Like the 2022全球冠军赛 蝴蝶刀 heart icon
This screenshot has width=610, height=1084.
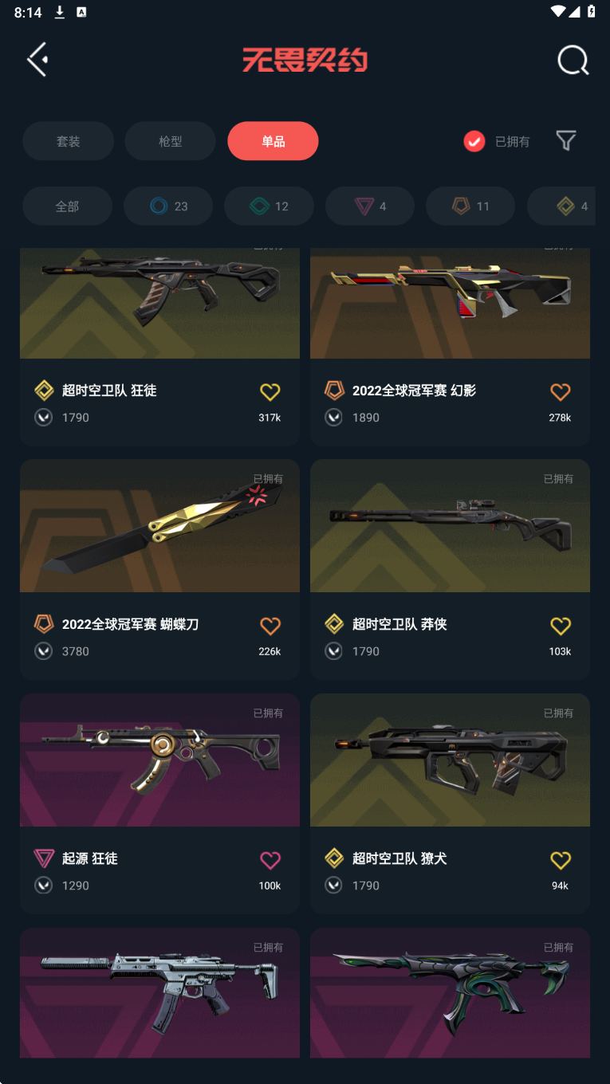click(270, 626)
